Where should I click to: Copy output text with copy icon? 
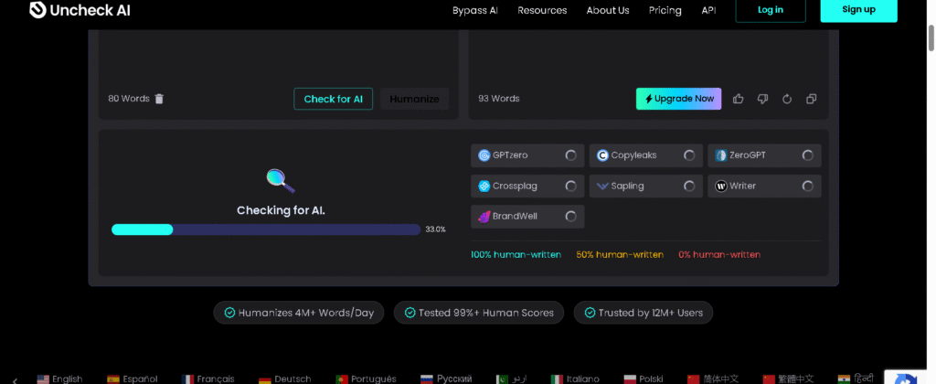pos(812,99)
